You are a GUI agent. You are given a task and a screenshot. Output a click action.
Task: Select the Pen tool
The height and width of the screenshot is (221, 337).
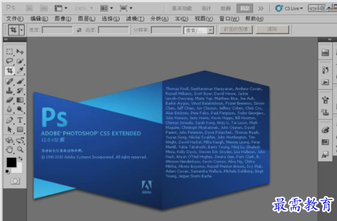9,120
